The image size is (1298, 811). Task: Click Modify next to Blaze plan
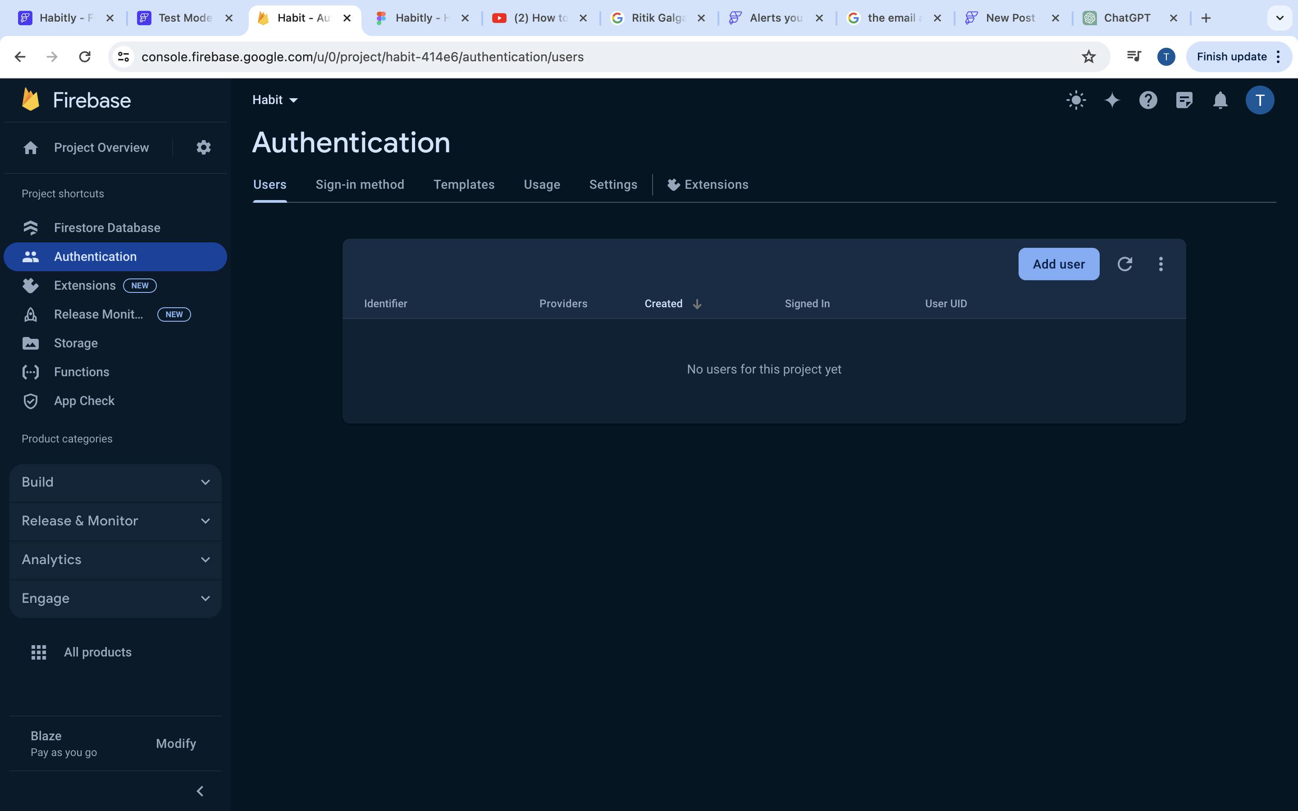pos(176,743)
